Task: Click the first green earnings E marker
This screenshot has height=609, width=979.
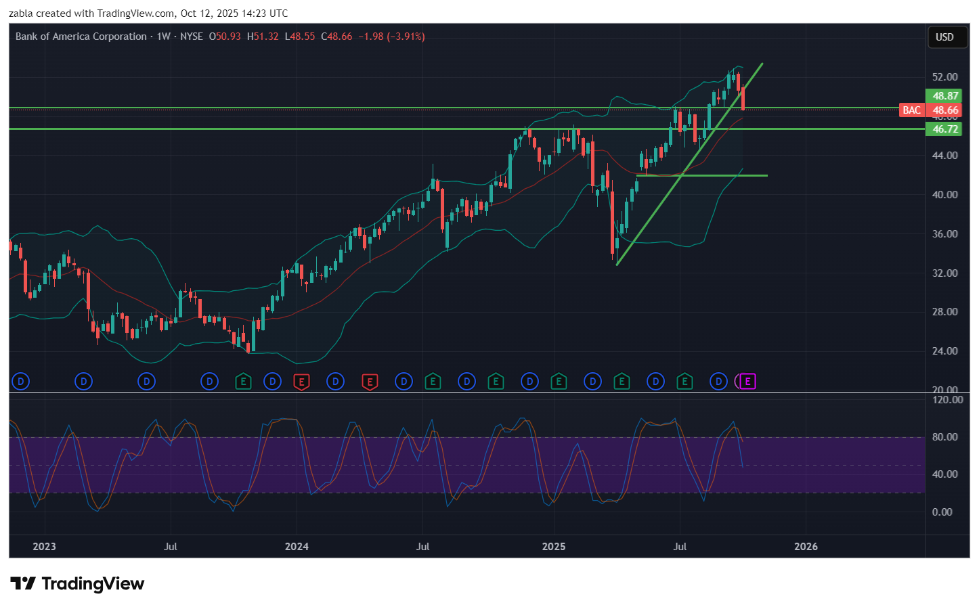Action: pyautogui.click(x=243, y=382)
